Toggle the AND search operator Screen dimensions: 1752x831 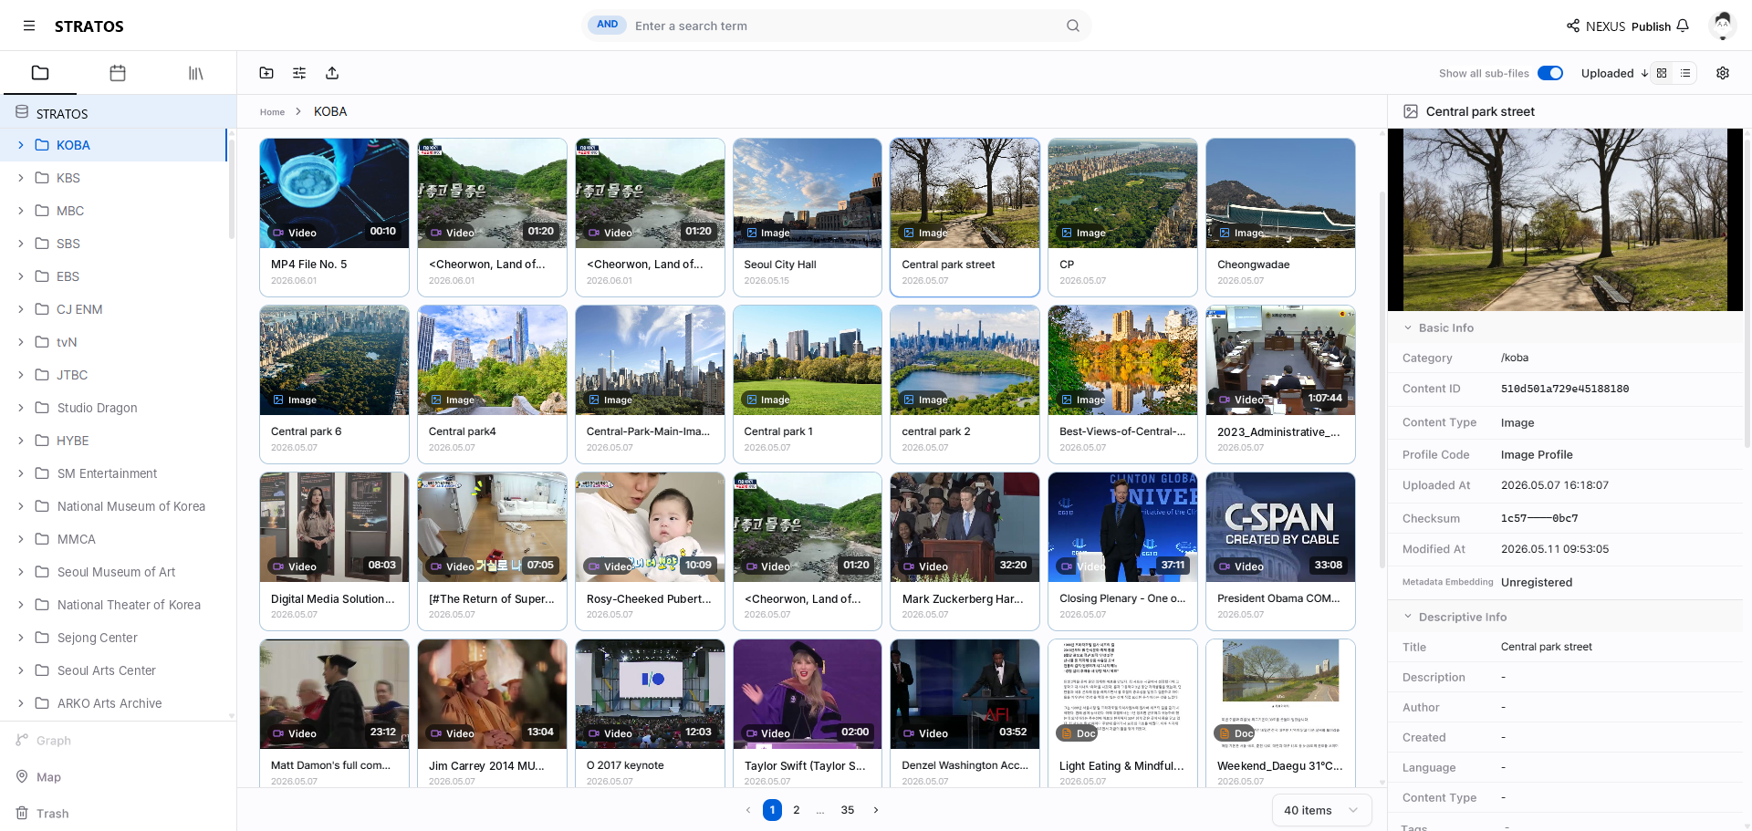(x=607, y=25)
